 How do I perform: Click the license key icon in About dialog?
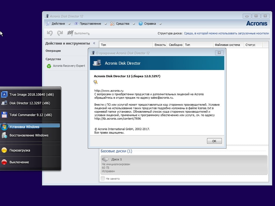pyautogui.click(x=96, y=82)
